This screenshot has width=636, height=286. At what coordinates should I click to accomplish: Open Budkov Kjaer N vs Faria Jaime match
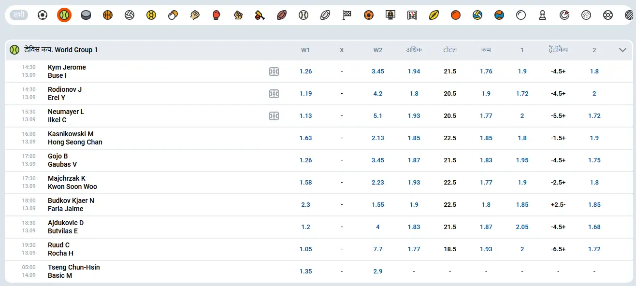pyautogui.click(x=71, y=205)
